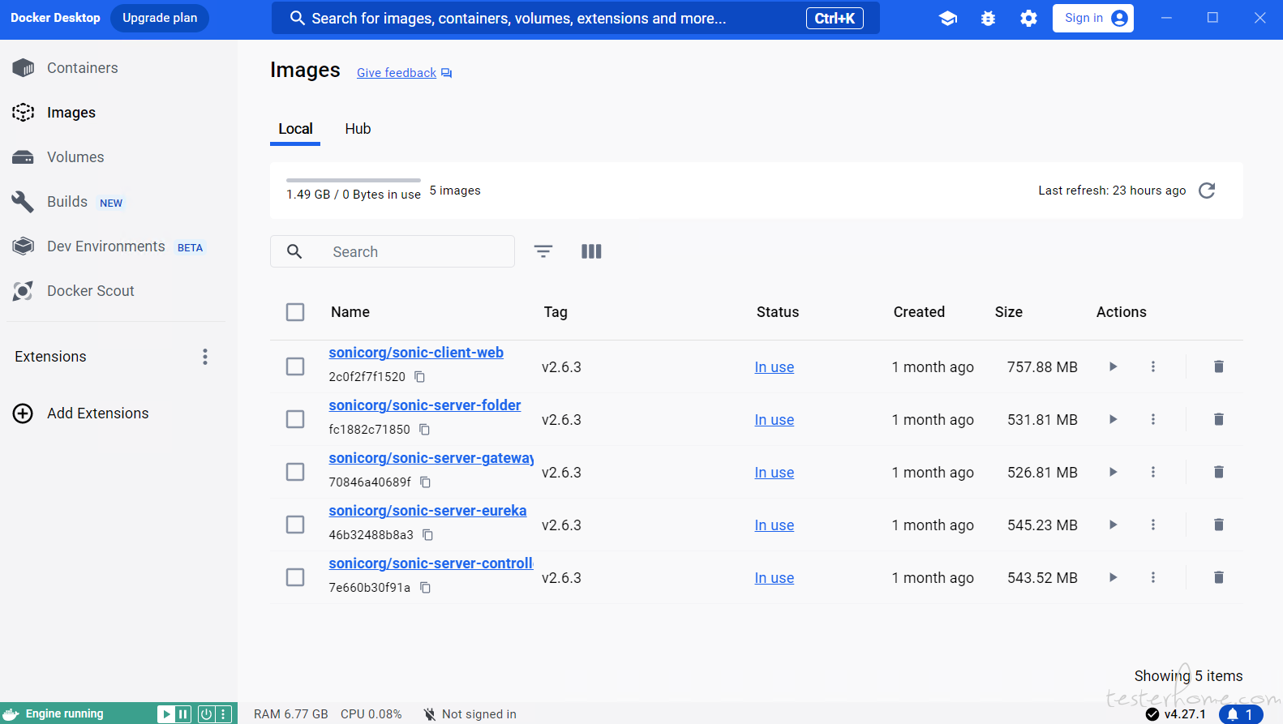Run the sonic-client-web image
1283x724 pixels.
tap(1114, 366)
